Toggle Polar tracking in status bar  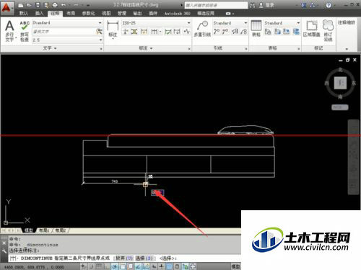115,266
